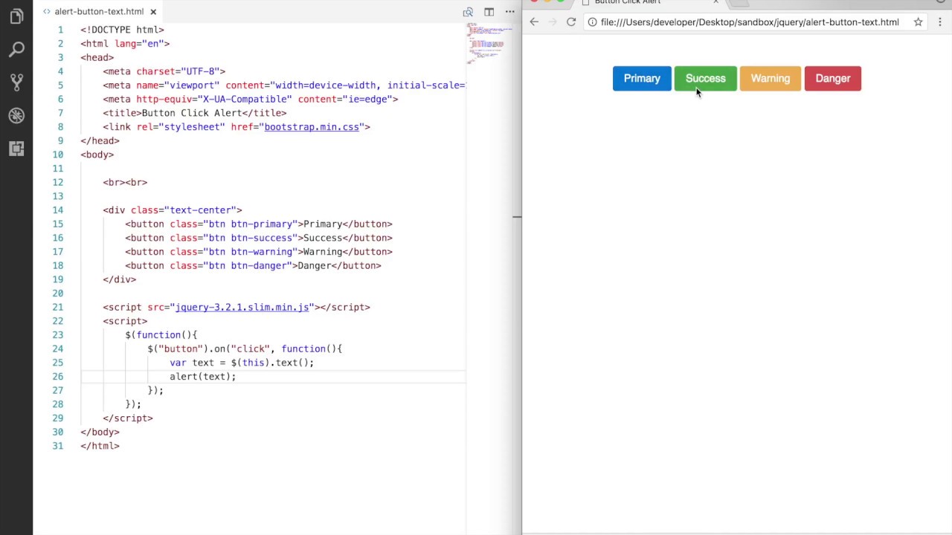This screenshot has width=952, height=535.
Task: Click "btn btn-success" class string in code
Action: click(x=253, y=238)
